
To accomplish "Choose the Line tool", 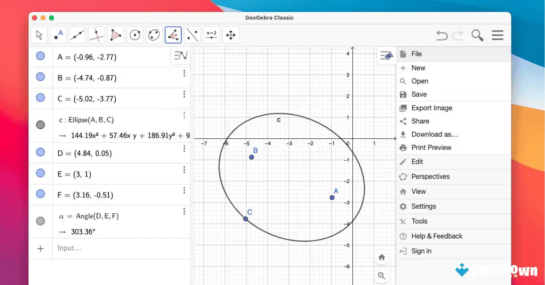I will tap(77, 34).
